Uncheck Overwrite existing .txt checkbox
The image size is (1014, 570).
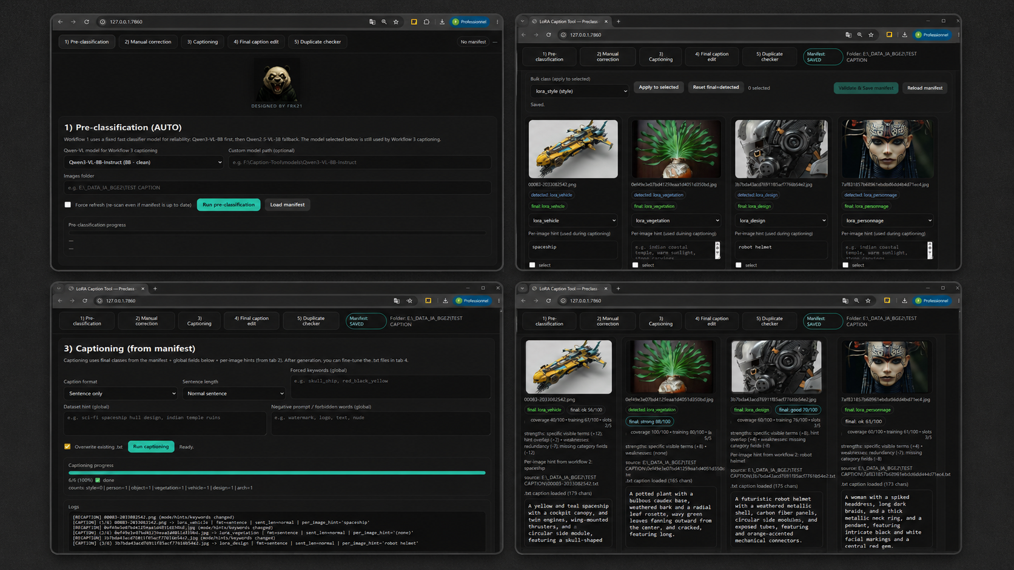pos(67,446)
